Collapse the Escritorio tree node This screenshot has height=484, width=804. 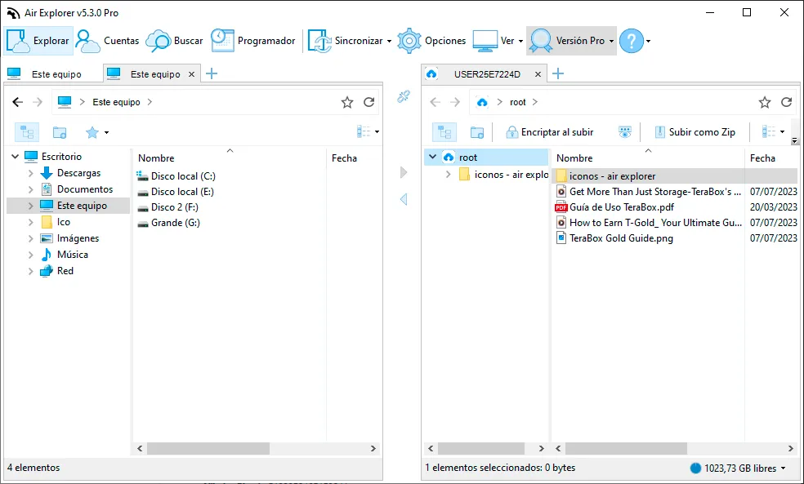(15, 156)
